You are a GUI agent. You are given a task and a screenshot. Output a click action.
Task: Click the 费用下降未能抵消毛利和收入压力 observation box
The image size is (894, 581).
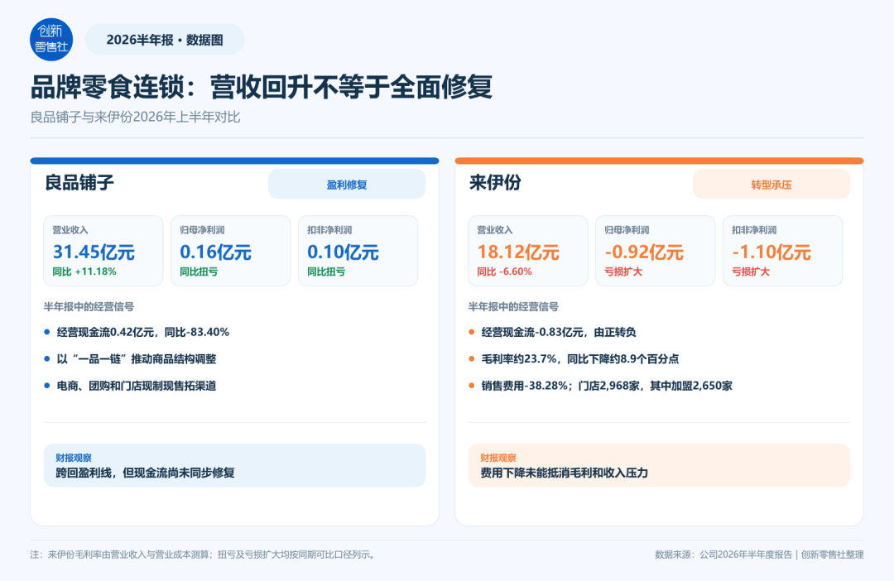(x=659, y=465)
